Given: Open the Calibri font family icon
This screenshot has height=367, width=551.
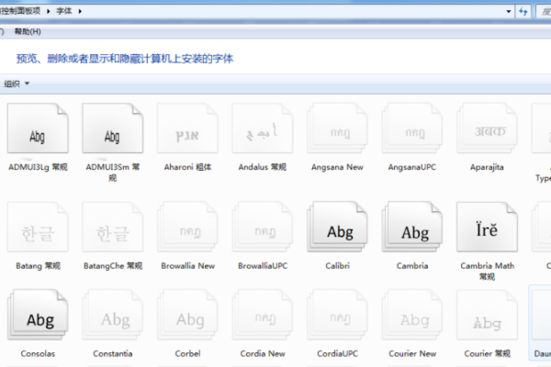Looking at the screenshot, I should pos(337,227).
